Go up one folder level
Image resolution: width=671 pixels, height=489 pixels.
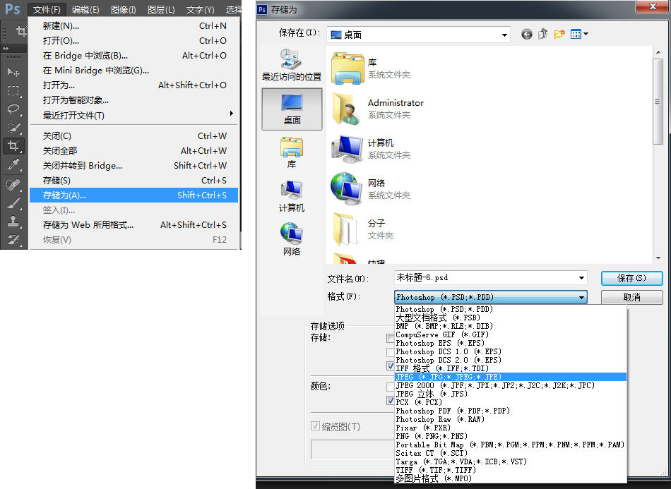542,34
